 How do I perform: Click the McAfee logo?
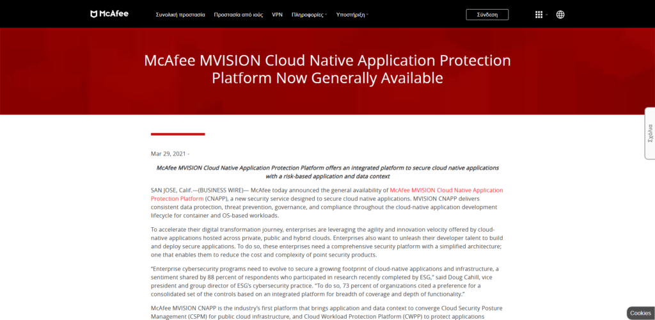click(x=109, y=14)
